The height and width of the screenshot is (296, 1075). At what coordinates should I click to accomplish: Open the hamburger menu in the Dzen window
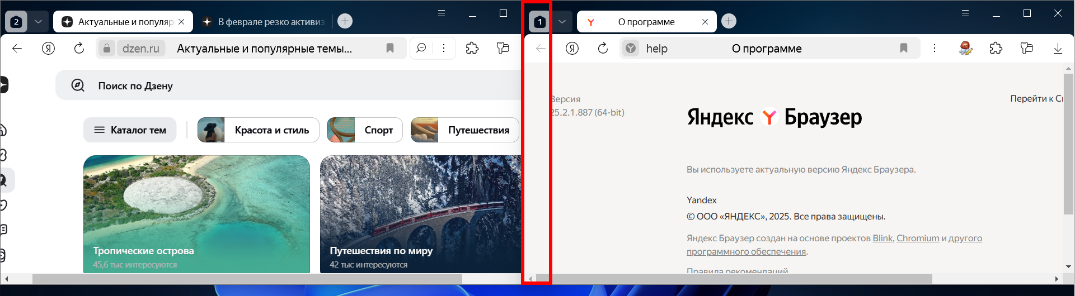[x=442, y=13]
